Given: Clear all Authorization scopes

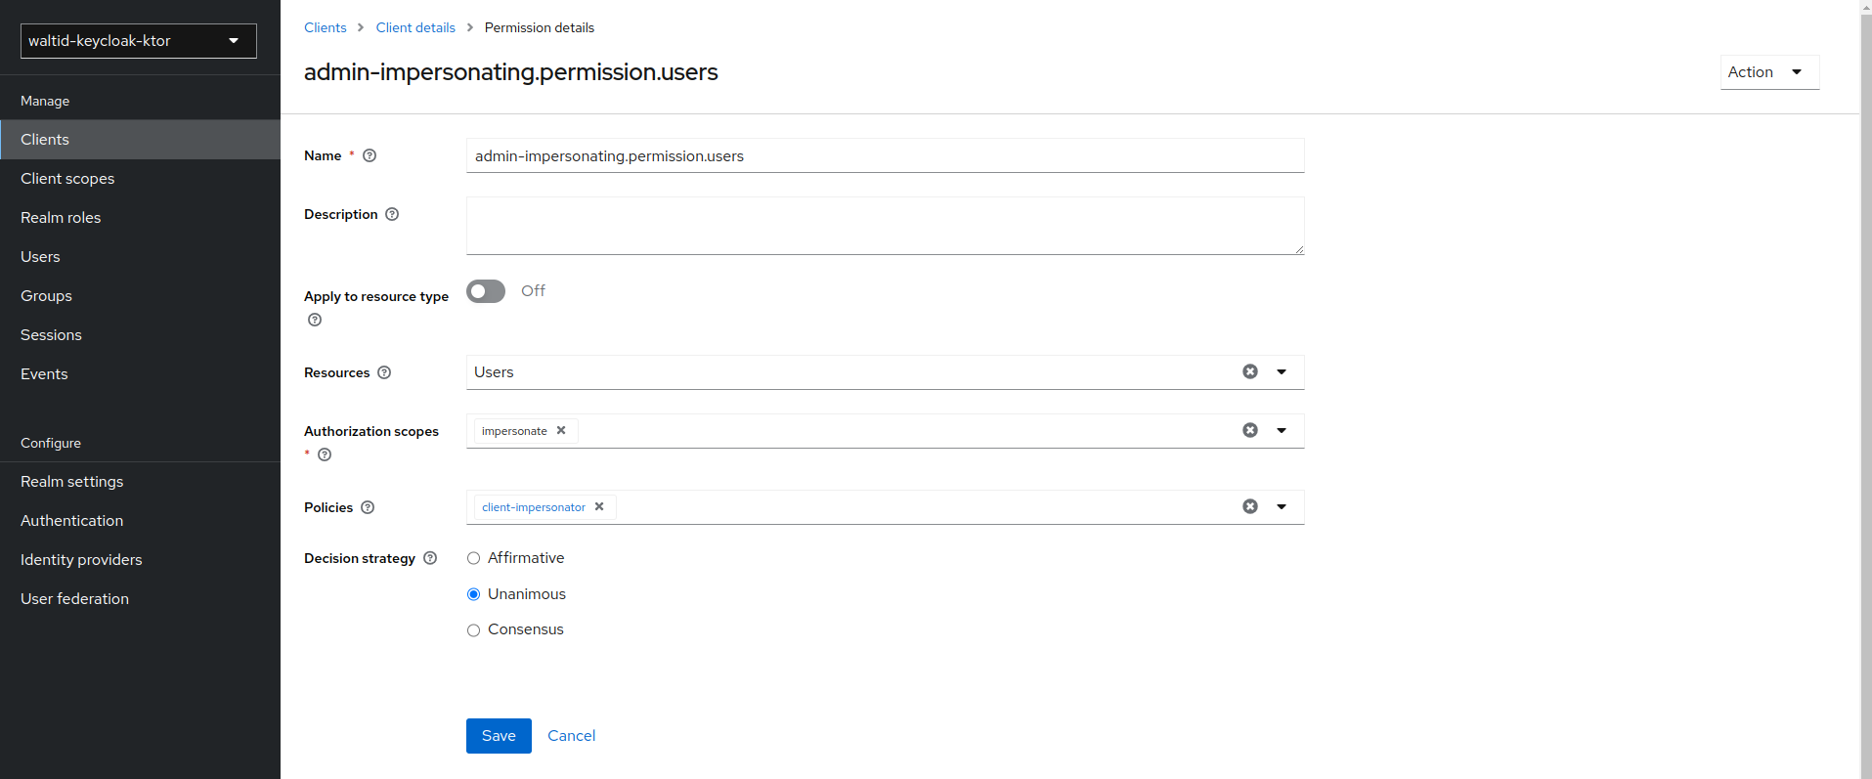Looking at the screenshot, I should (x=1250, y=430).
